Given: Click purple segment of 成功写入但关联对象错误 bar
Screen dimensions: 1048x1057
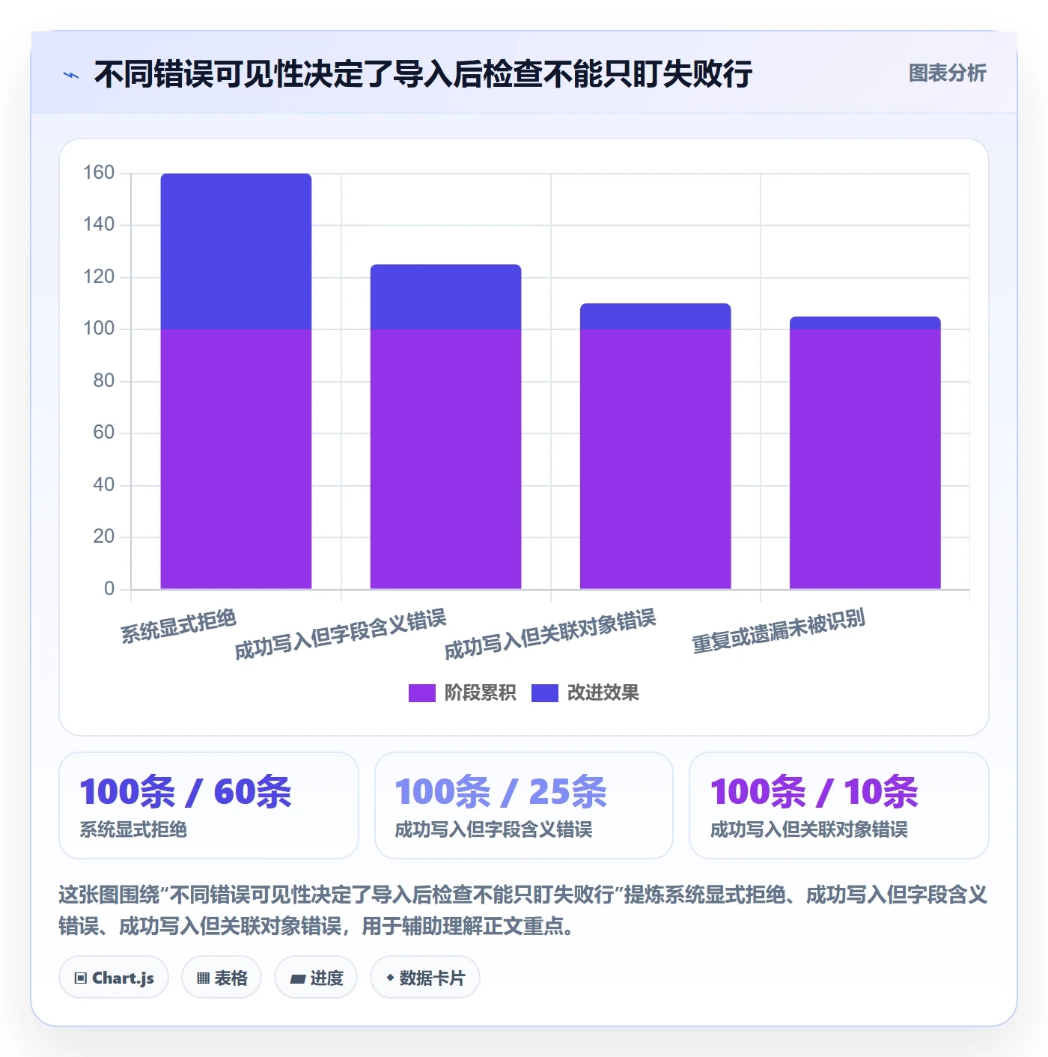Looking at the screenshot, I should (655, 459).
